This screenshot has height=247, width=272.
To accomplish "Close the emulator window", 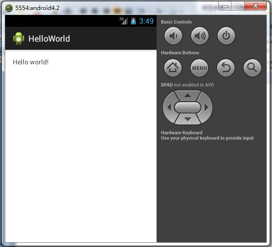I will tap(255, 6).
